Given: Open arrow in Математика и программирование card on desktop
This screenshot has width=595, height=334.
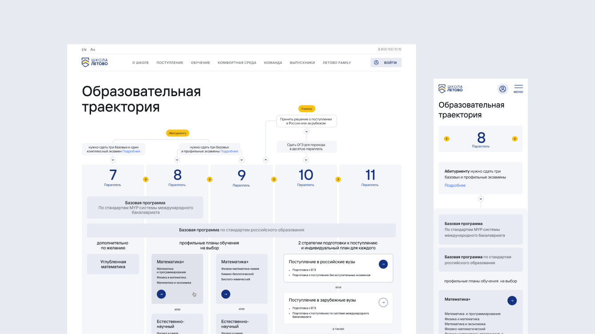Looking at the screenshot, I should point(161,294).
